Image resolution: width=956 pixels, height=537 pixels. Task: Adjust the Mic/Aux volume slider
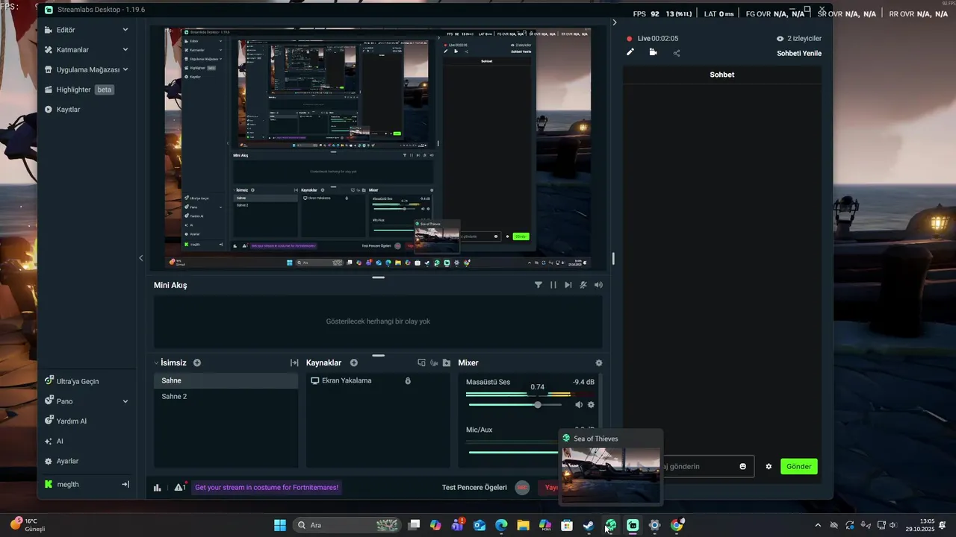coord(514,452)
